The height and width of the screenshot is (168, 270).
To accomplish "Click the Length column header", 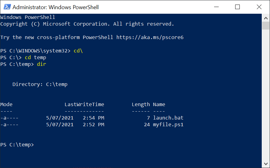I will 141,104.
